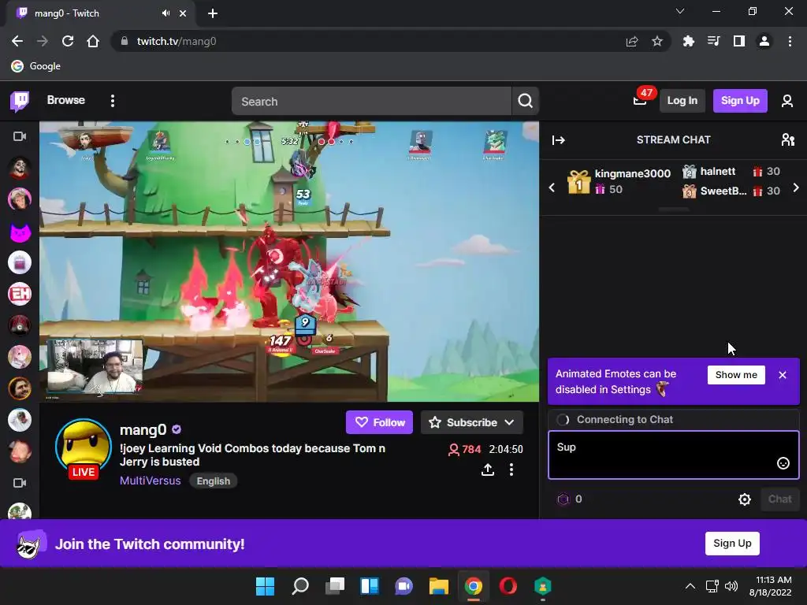
Task: Click the Chat send button
Action: (x=779, y=499)
